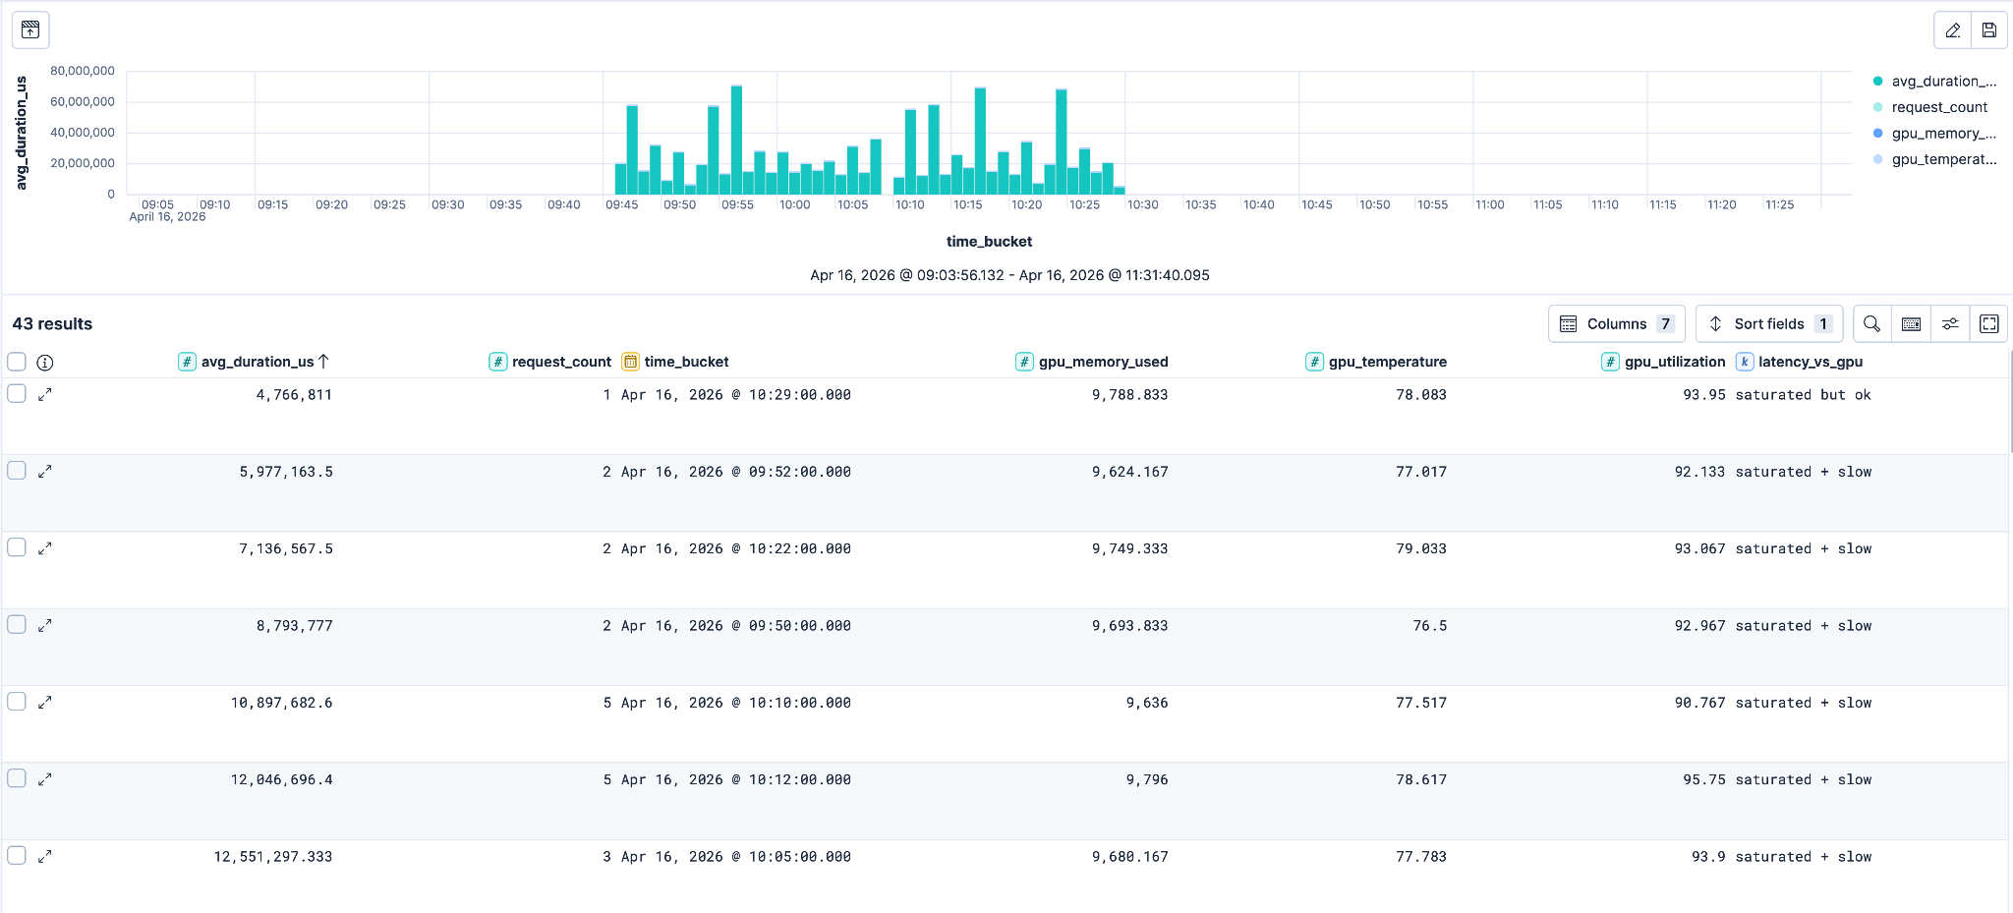Viewport: 2013px width, 913px height.
Task: Open the Sort fields 1 menu
Action: tap(1769, 323)
